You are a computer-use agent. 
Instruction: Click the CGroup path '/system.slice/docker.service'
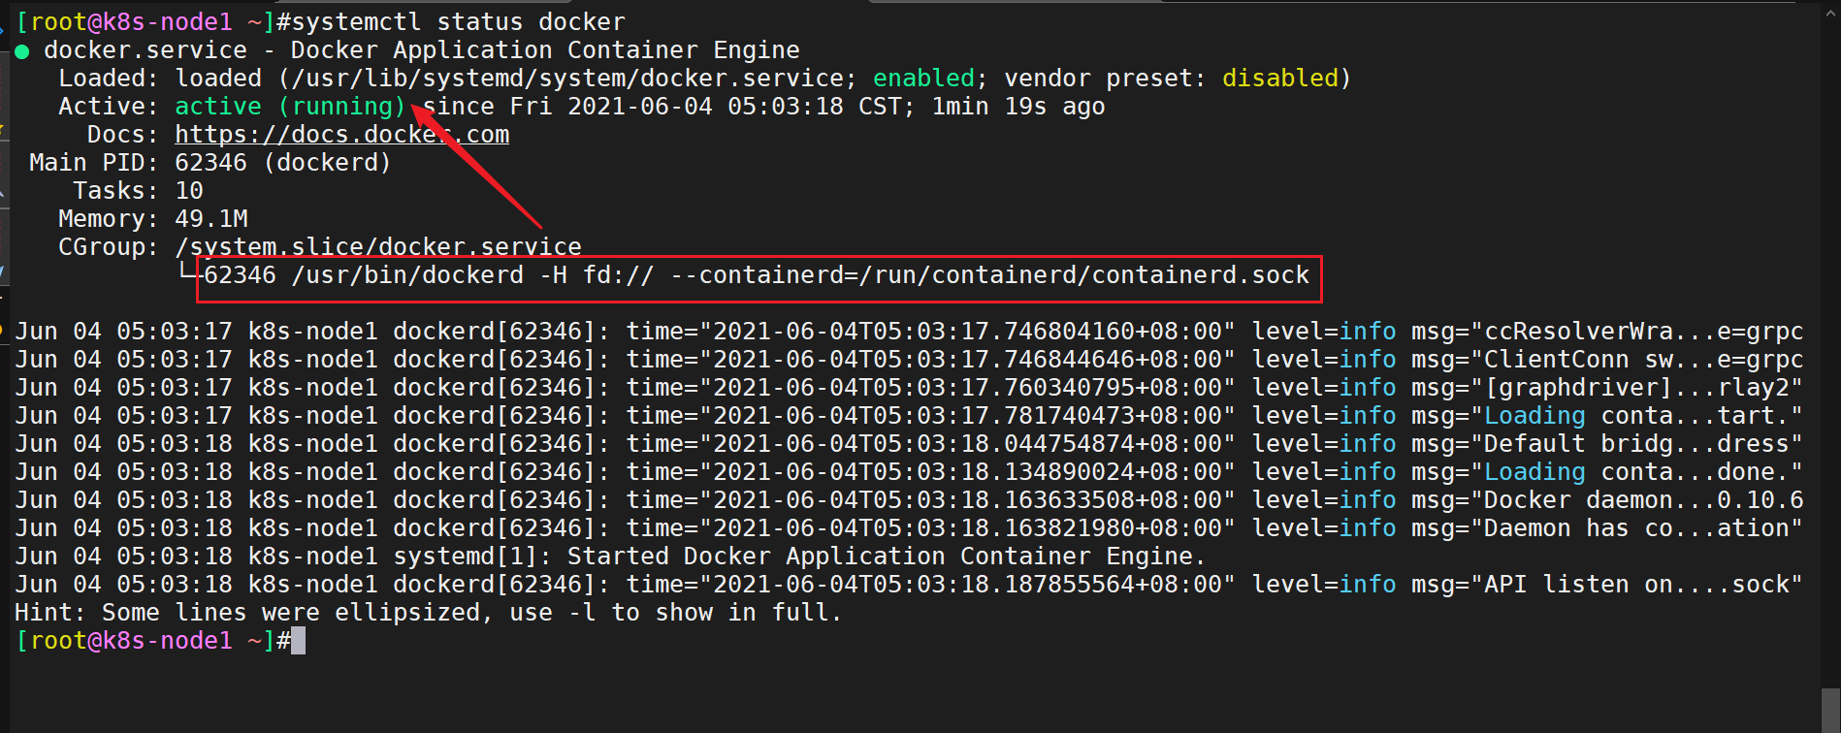pos(378,246)
